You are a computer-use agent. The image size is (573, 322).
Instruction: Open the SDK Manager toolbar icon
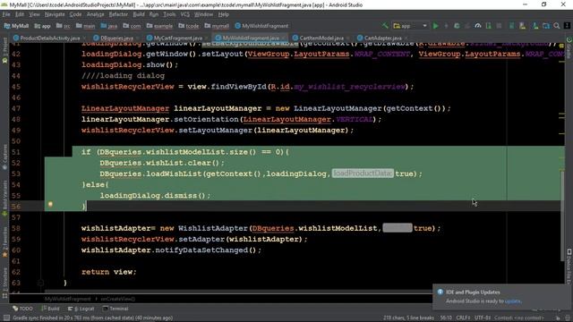[535, 26]
